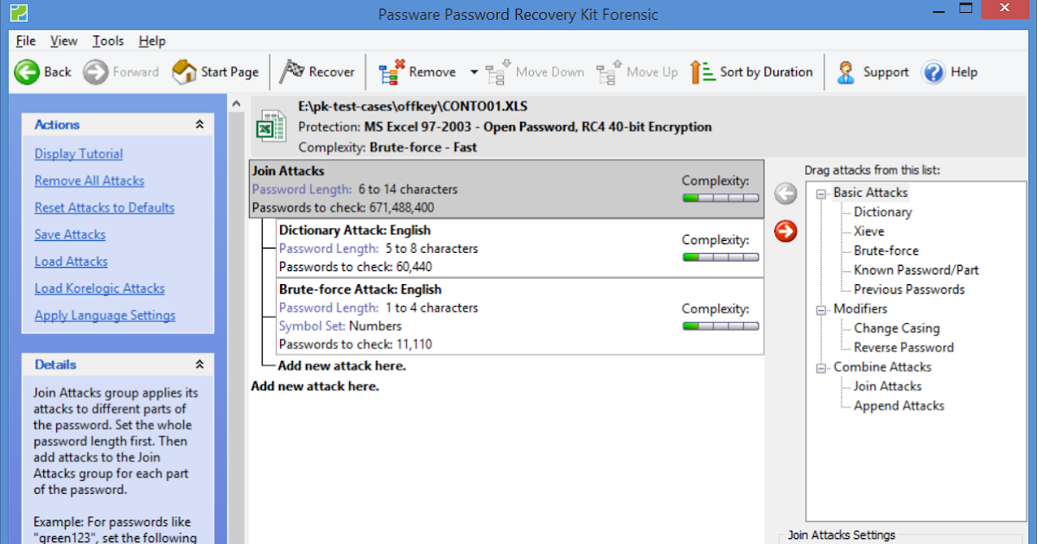Open the Help menu
The height and width of the screenshot is (544, 1037).
[x=152, y=41]
